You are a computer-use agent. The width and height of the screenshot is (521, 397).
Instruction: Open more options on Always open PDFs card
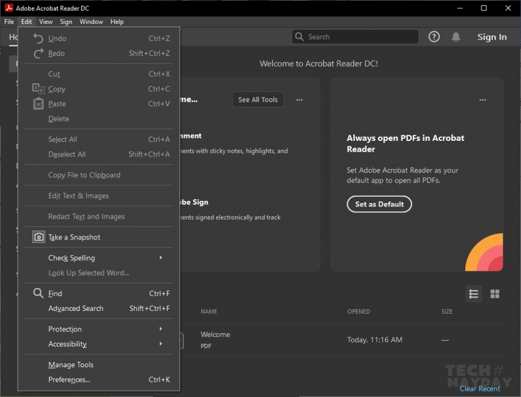[x=482, y=100]
